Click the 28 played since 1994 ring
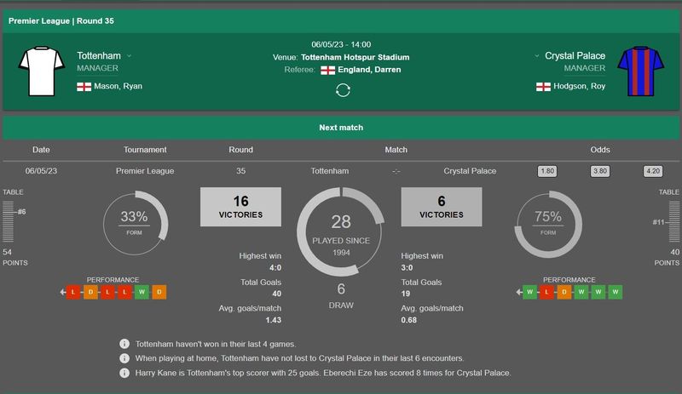This screenshot has width=682, height=394. 341,231
